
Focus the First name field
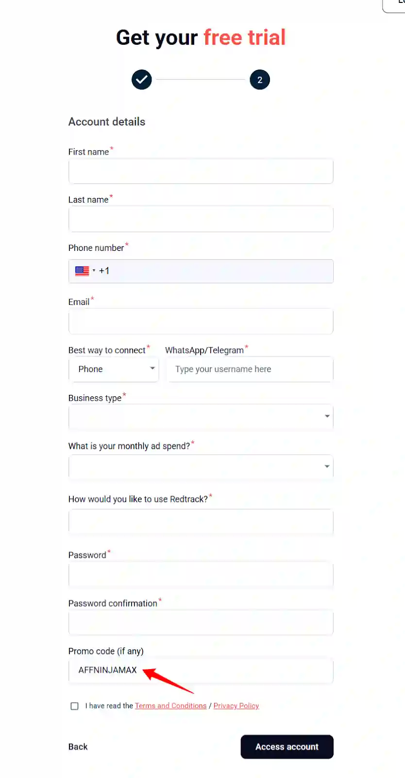point(201,171)
